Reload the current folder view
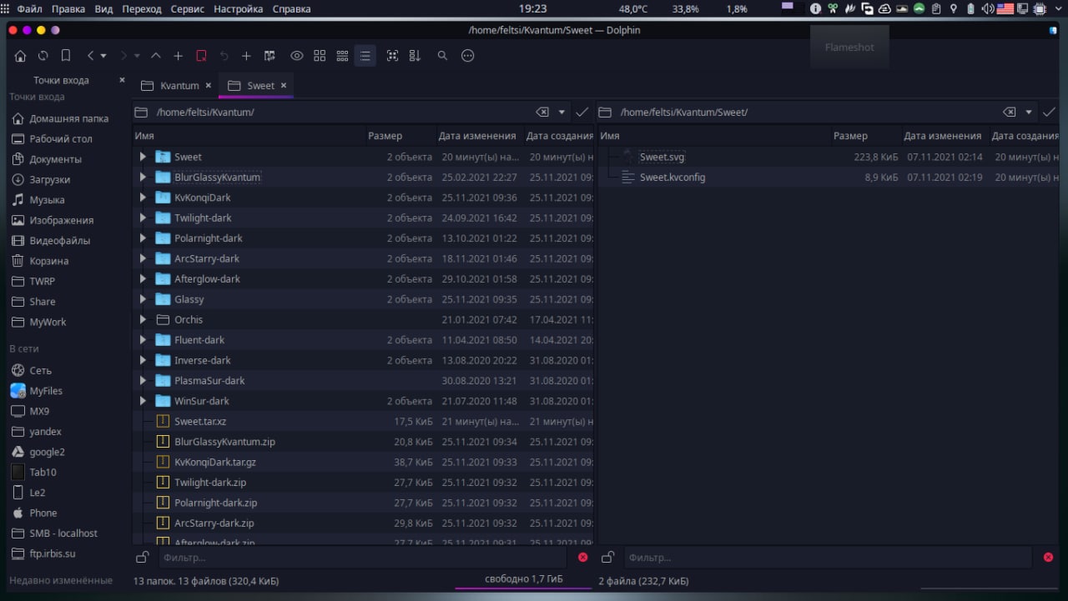This screenshot has height=601, width=1068. pos(43,56)
